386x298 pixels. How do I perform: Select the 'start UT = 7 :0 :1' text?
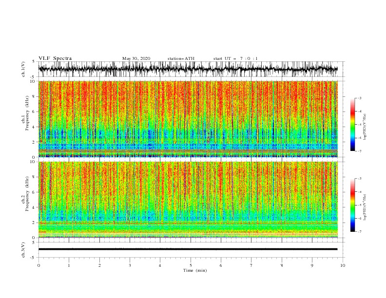pos(235,58)
